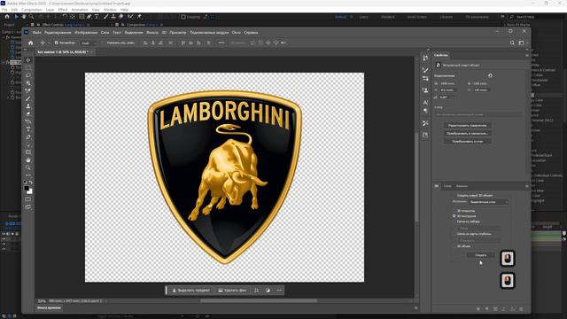Open preset dropdown under Сетка из набора

point(479,228)
